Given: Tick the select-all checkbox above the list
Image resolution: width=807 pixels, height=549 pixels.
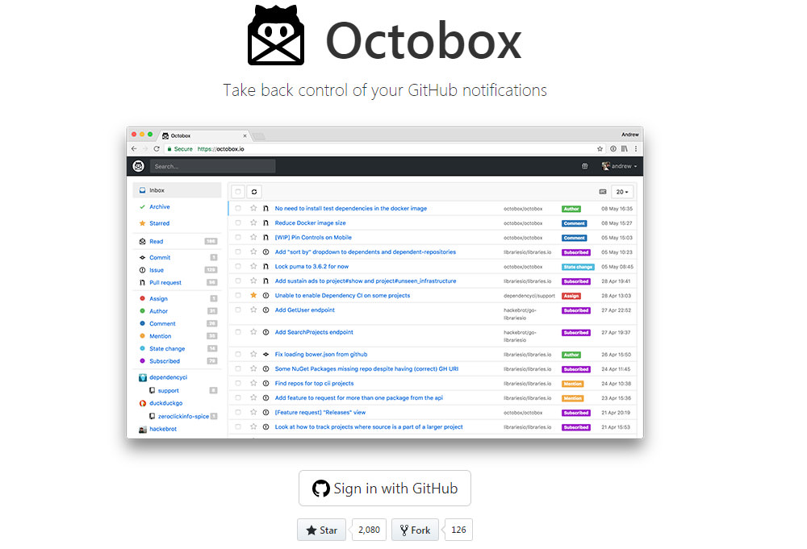Looking at the screenshot, I should [238, 192].
